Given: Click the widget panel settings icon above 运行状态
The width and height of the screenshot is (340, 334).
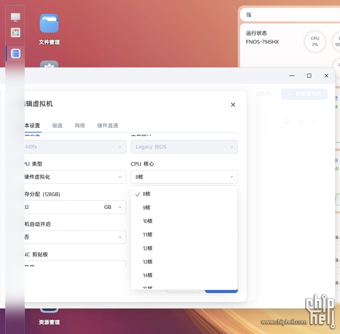Looking at the screenshot, I should click(248, 15).
